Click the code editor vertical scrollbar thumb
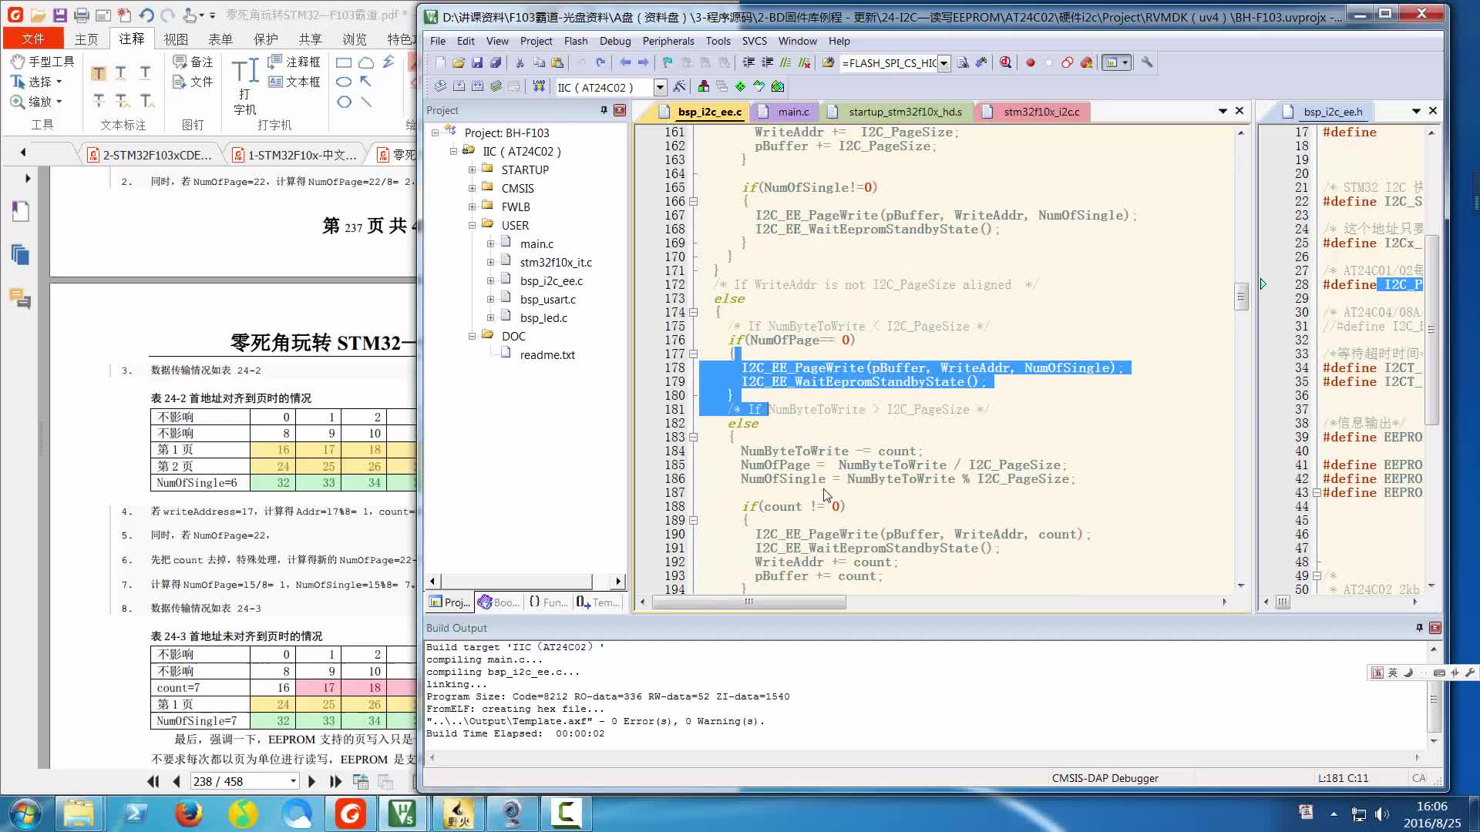Viewport: 1480px width, 832px height. 1241,296
